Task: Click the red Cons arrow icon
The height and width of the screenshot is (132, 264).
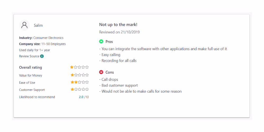Action: (101, 72)
